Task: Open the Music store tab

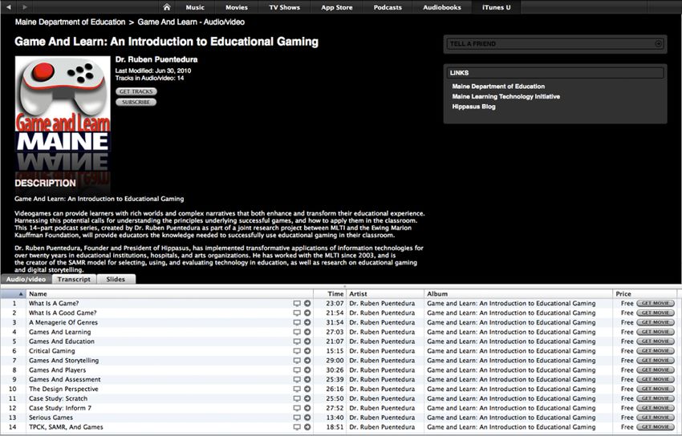Action: 195,7
